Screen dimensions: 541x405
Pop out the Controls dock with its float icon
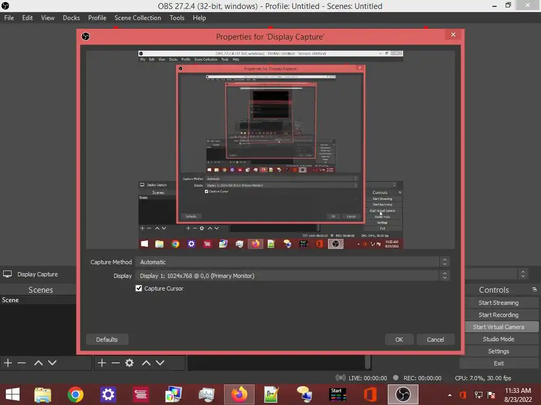535,290
